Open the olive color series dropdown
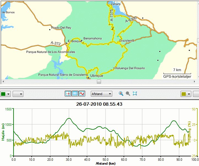Image resolution: width=199 pixels, height=166 pixels. (x=186, y=94)
